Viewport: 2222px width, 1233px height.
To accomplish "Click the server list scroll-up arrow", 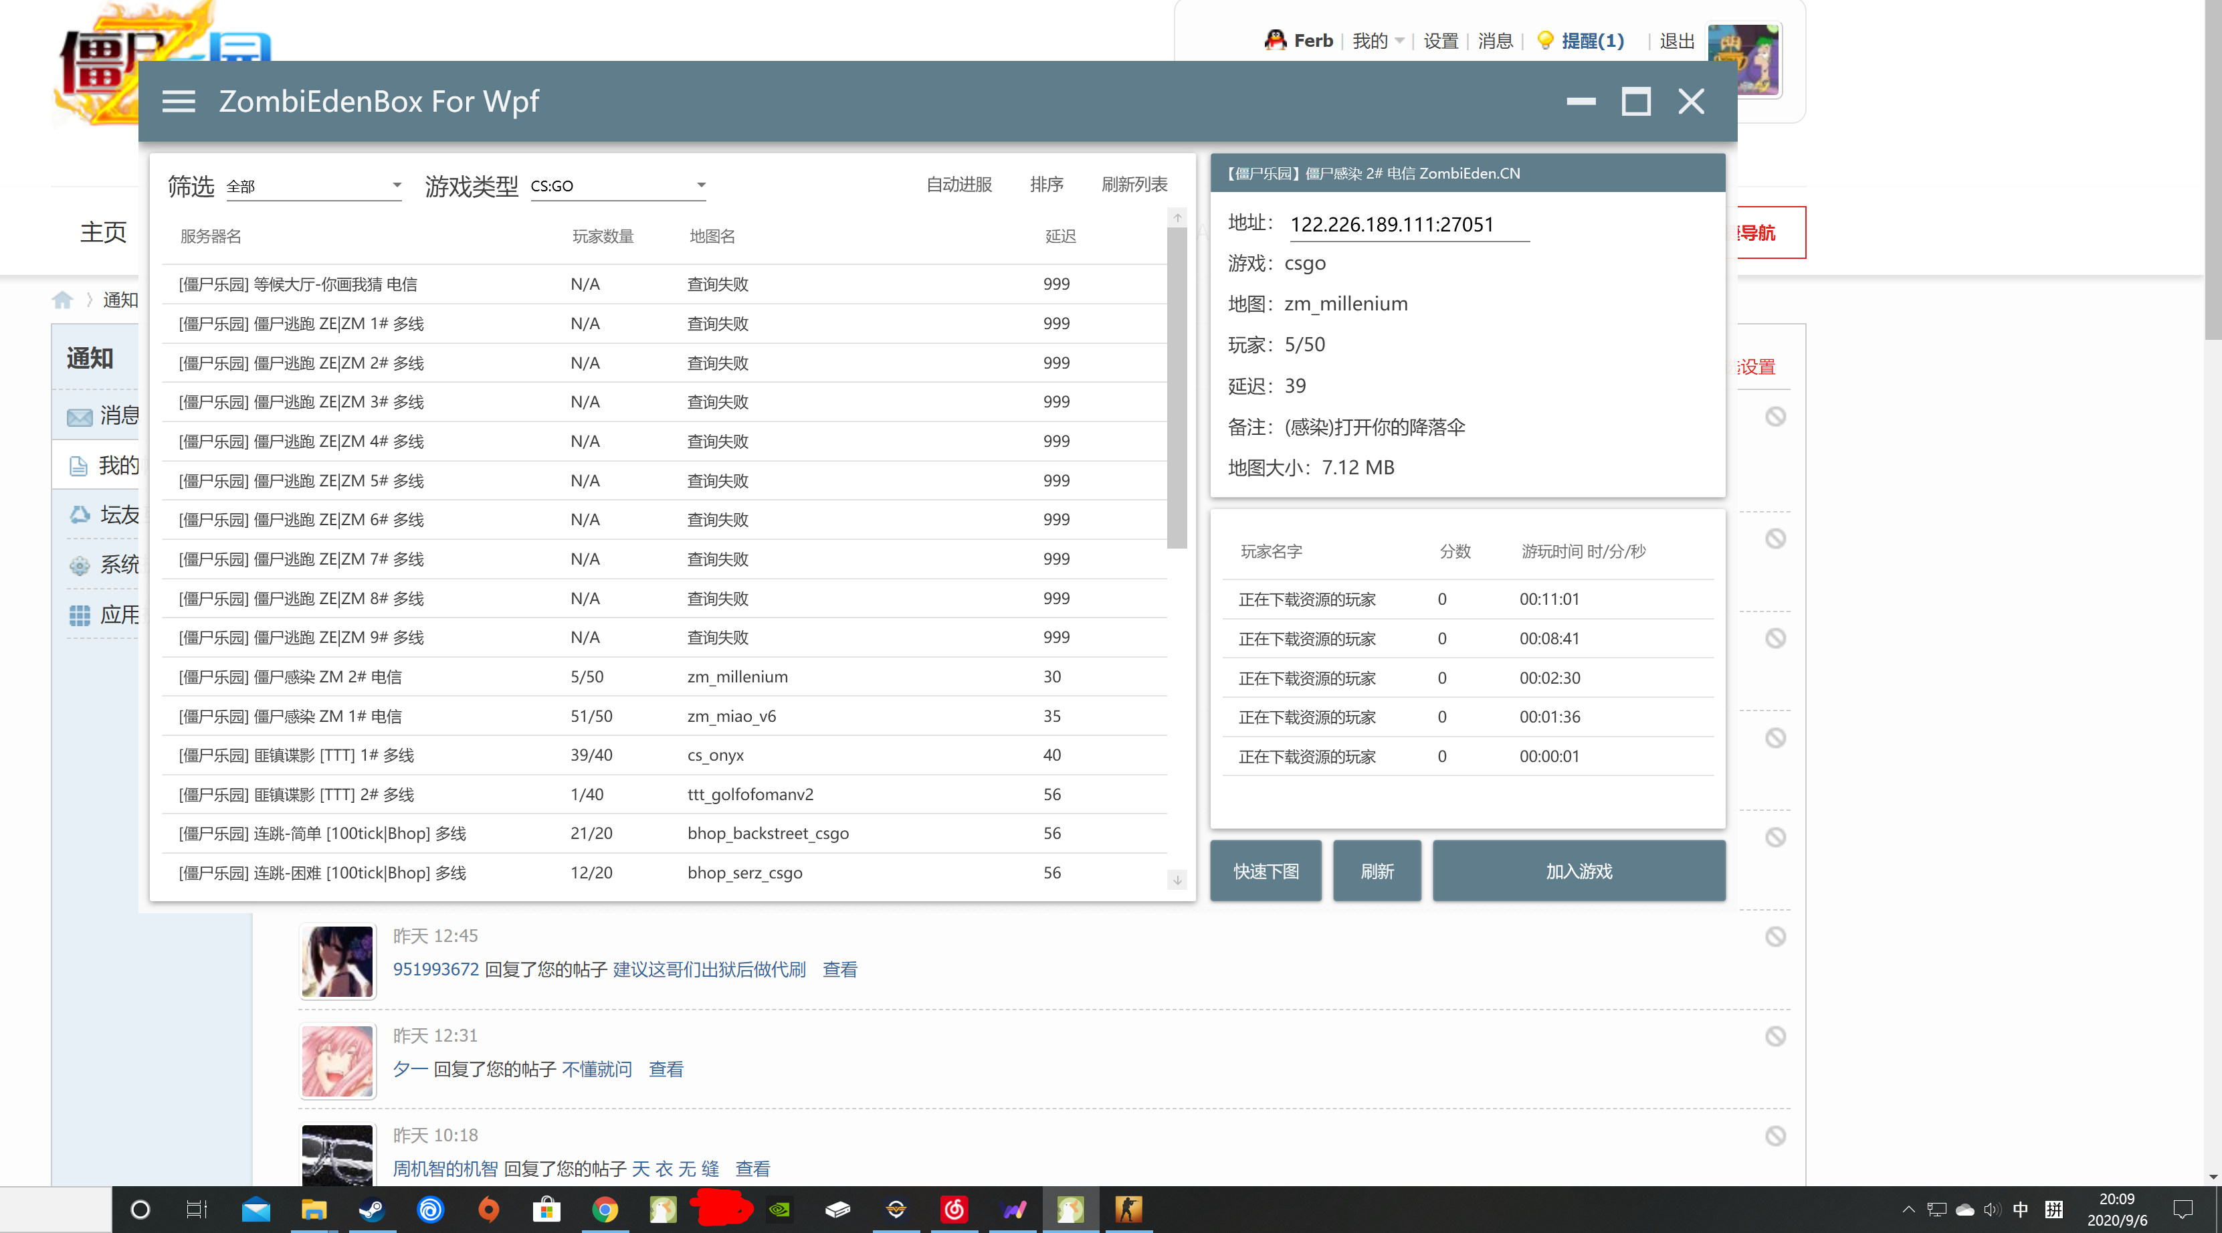I will point(1177,217).
